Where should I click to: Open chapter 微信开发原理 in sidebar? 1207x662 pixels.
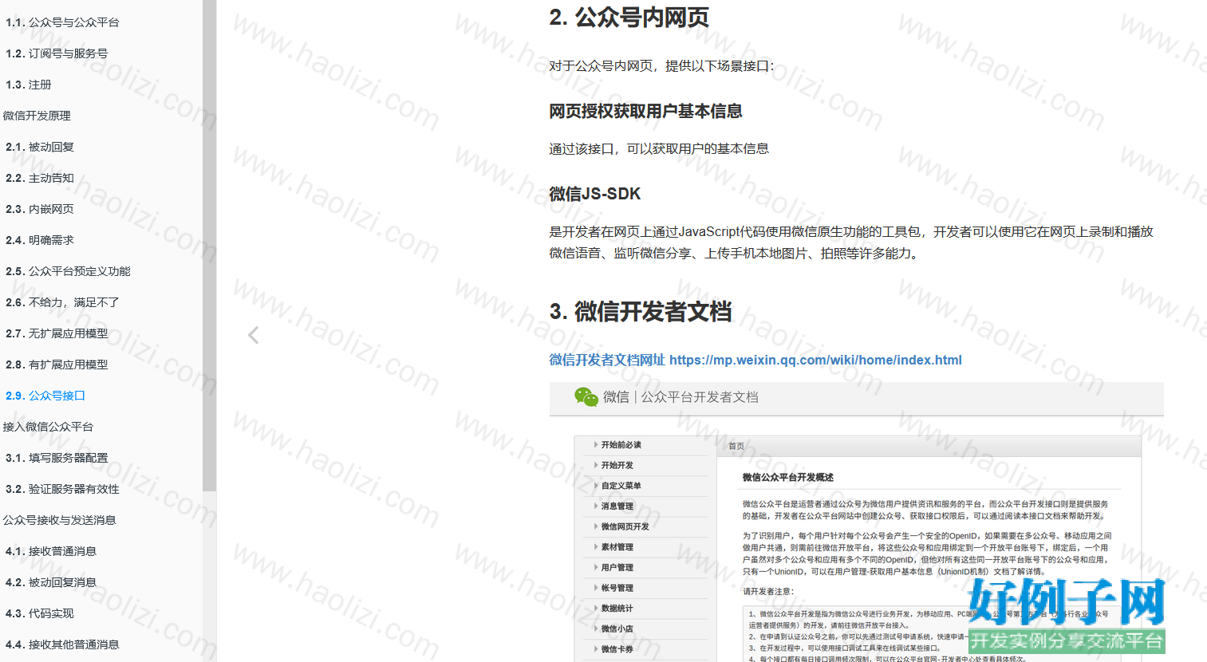(x=37, y=116)
